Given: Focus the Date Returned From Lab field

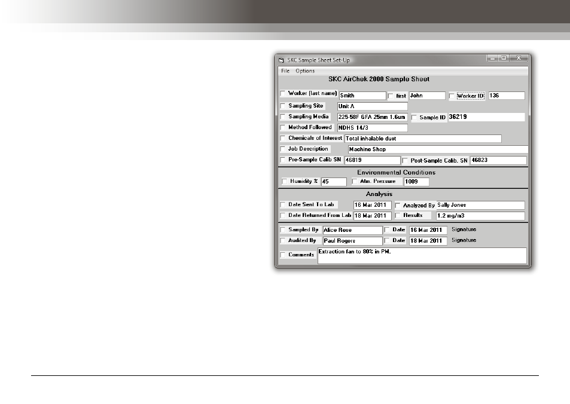Looking at the screenshot, I should coord(372,216).
